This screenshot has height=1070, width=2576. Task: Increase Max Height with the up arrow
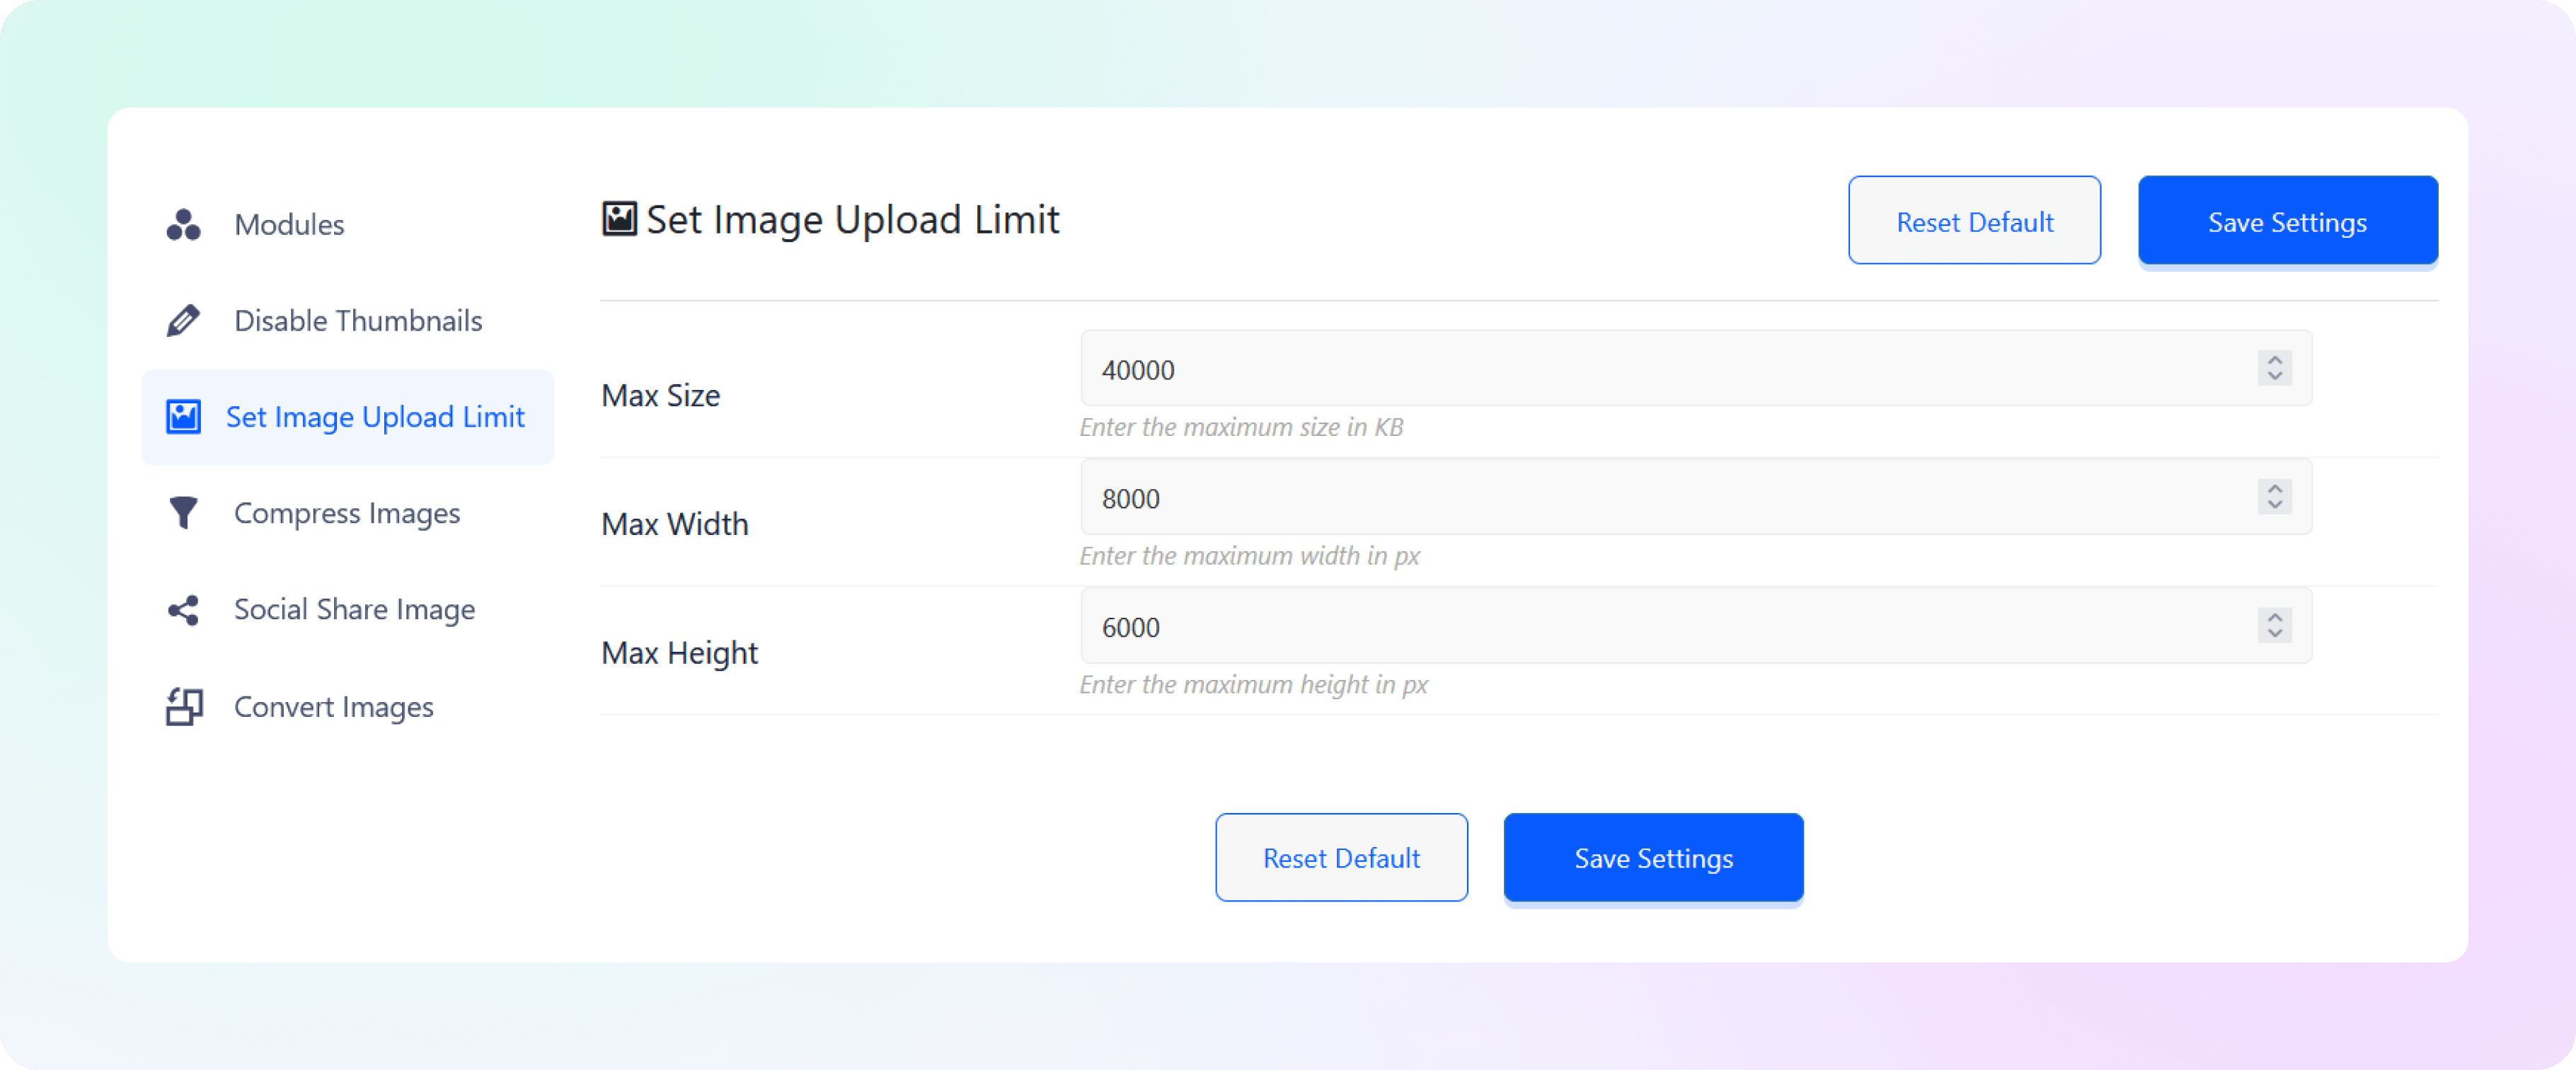click(2274, 618)
